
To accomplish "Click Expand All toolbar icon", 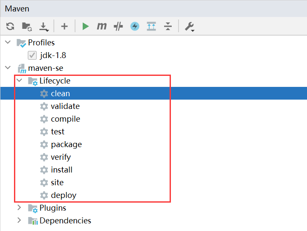I will (151, 26).
